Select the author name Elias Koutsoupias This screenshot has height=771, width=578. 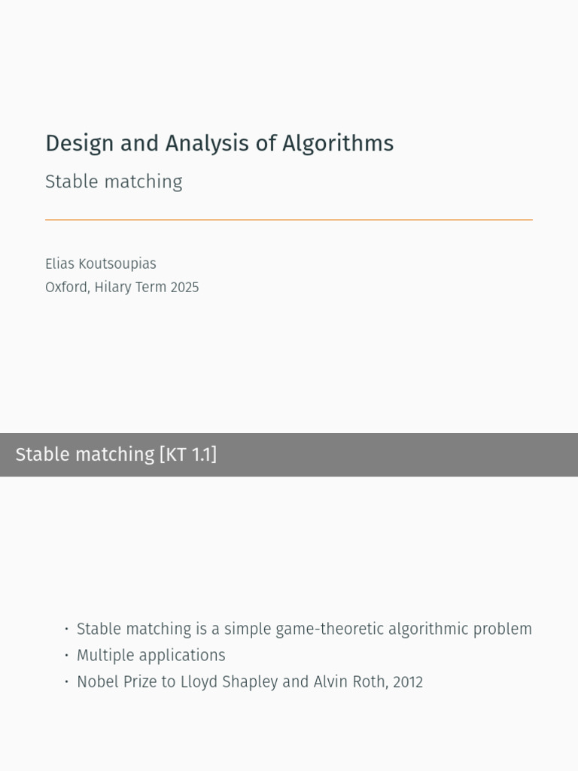click(x=101, y=264)
